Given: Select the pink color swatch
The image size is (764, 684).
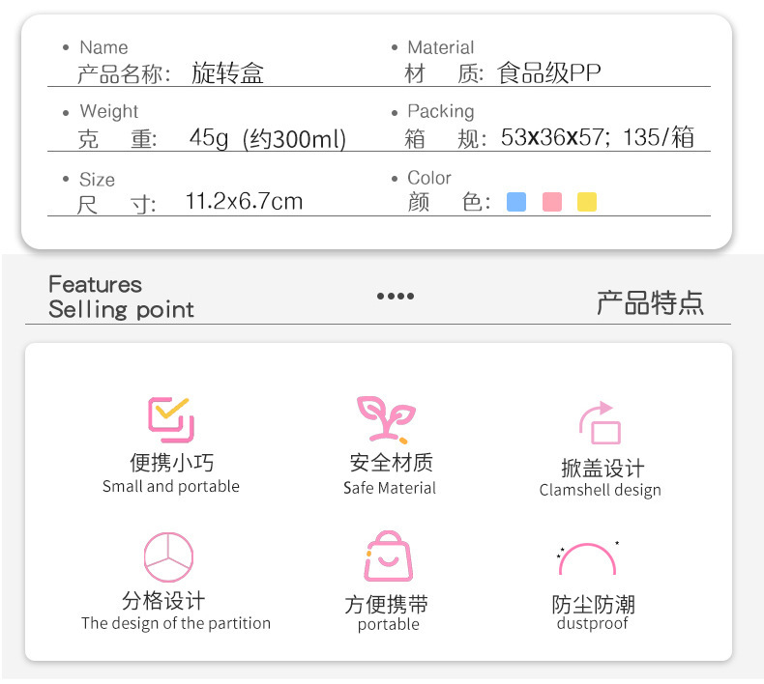Looking at the screenshot, I should point(552,202).
